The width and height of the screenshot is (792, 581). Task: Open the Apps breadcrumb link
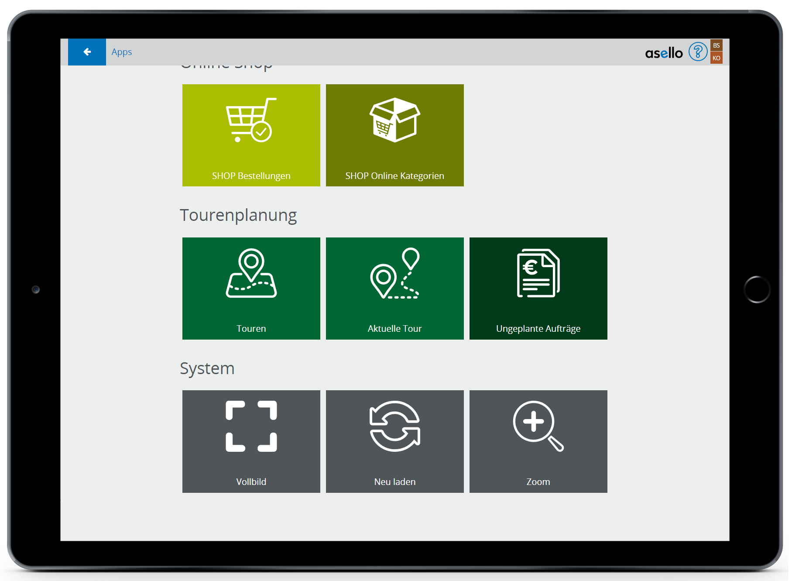point(121,52)
